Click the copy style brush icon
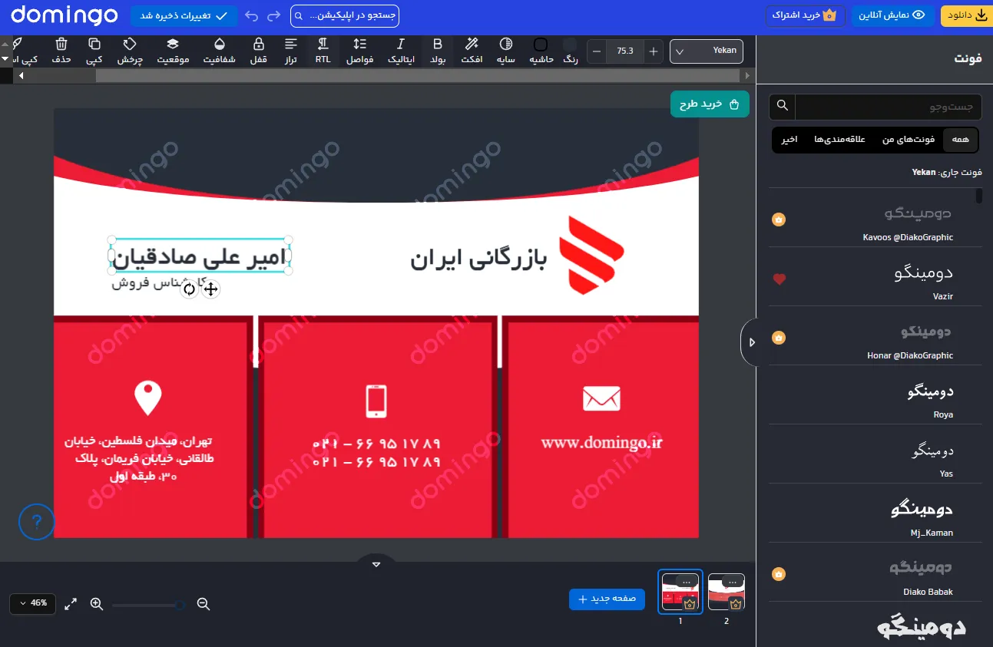The image size is (993, 647). (x=17, y=44)
